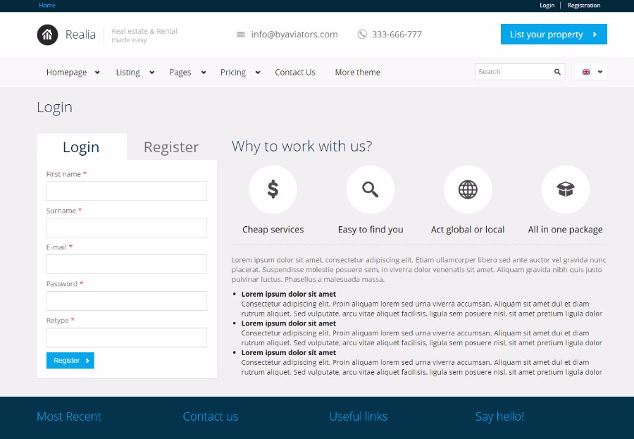Open the Pages menu item

tap(180, 73)
